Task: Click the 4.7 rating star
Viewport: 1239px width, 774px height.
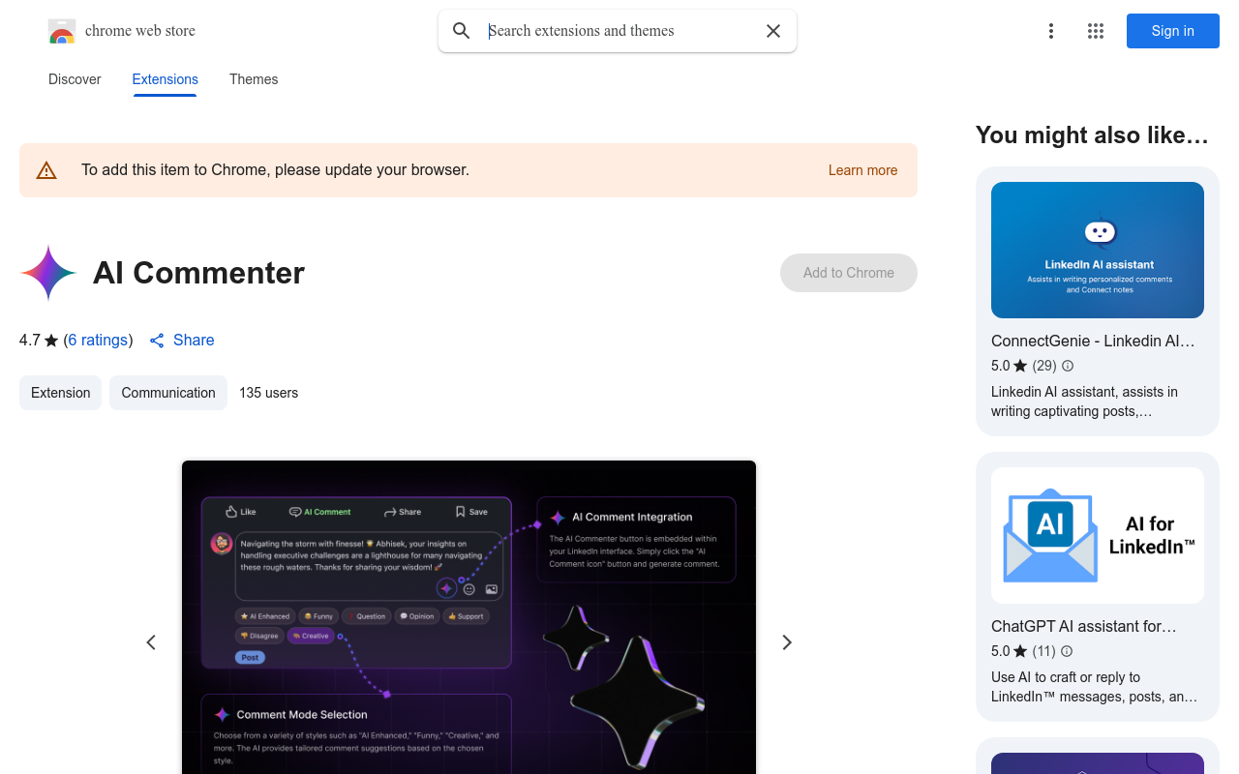Action: (x=51, y=341)
